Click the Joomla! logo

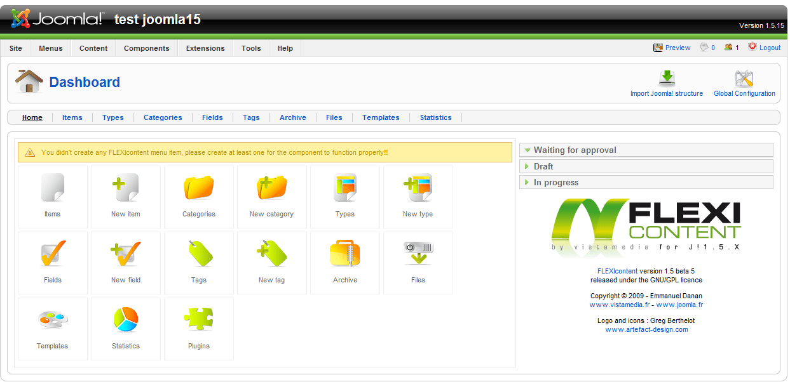(57, 19)
